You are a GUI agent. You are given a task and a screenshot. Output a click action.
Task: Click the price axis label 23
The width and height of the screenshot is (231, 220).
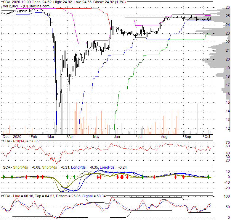[228, 33]
